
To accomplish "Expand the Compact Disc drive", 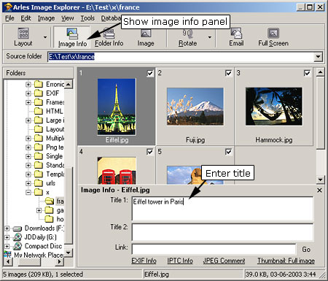I will pyautogui.click(x=7, y=247).
